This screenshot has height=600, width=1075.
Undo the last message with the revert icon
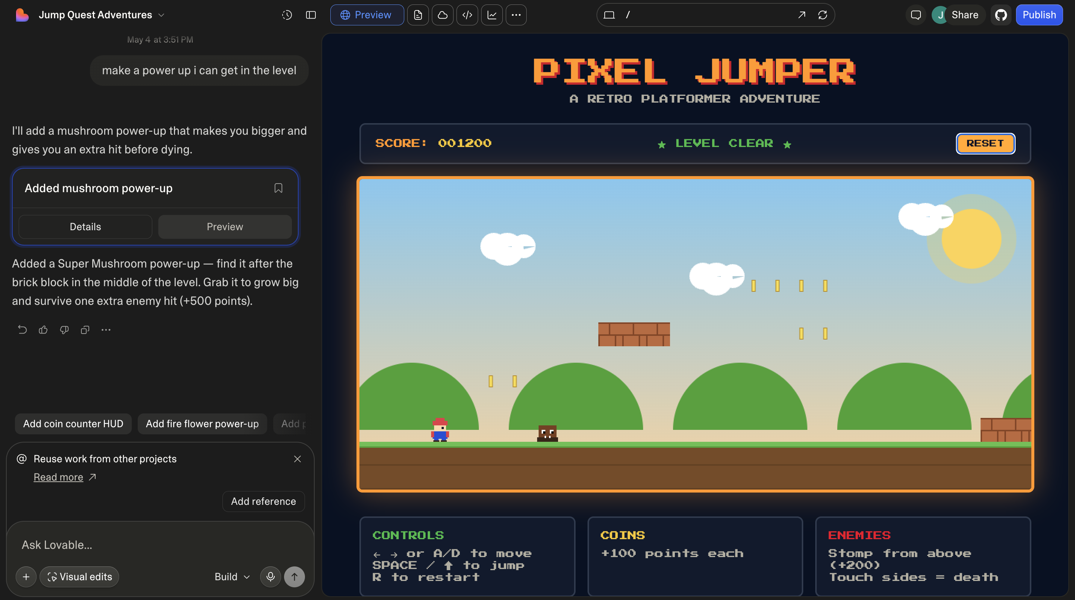tap(22, 329)
